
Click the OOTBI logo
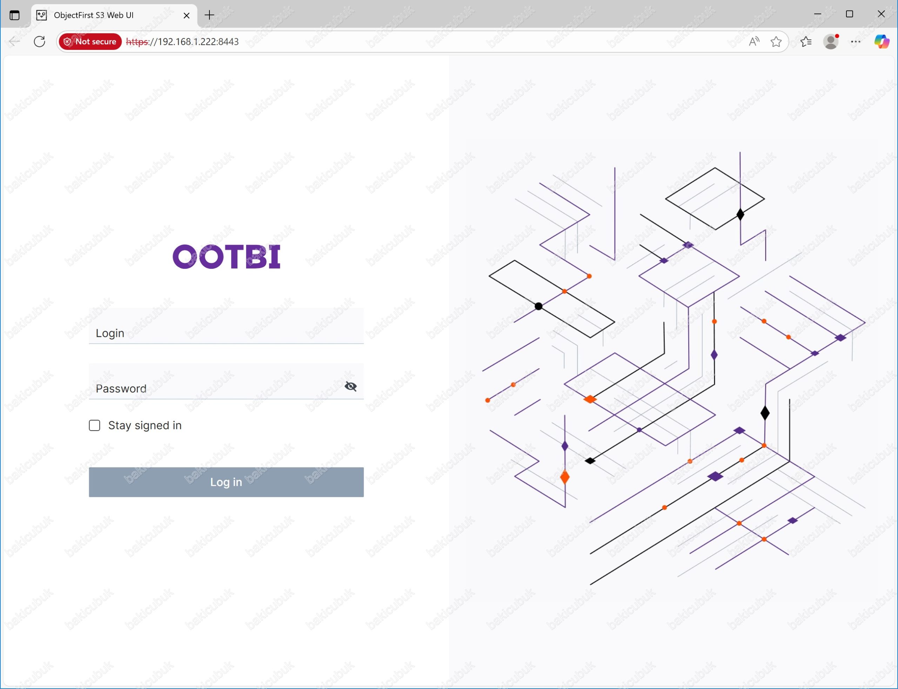[226, 257]
